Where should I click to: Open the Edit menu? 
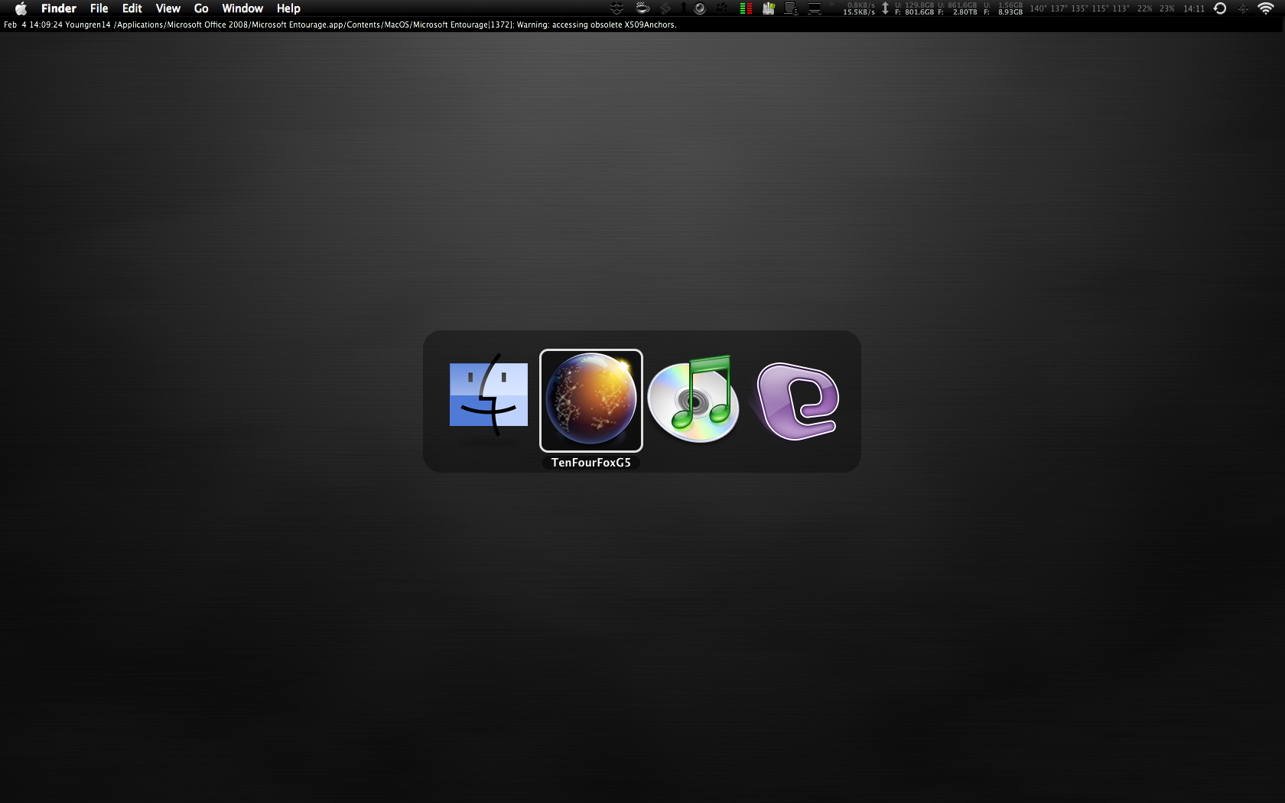coord(132,8)
